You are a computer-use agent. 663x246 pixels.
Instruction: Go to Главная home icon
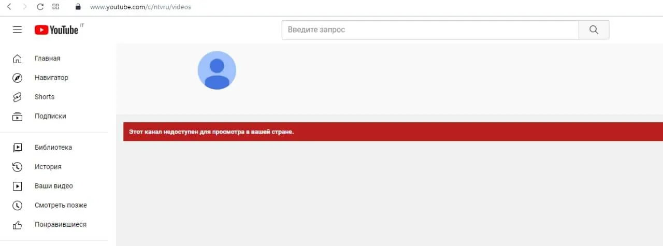click(x=18, y=59)
